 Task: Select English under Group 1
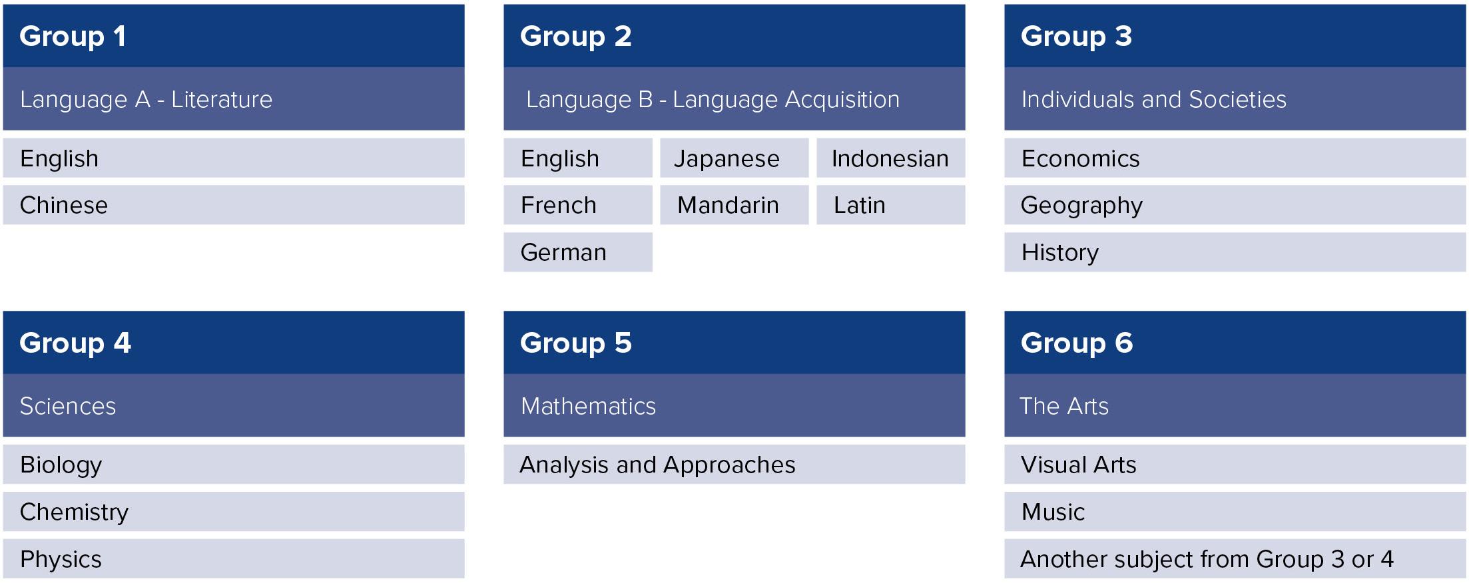pyautogui.click(x=234, y=158)
